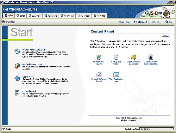Screen dimensions: 176x133
Task: Click the Control Panel checklist icon
Action: coord(17,93)
